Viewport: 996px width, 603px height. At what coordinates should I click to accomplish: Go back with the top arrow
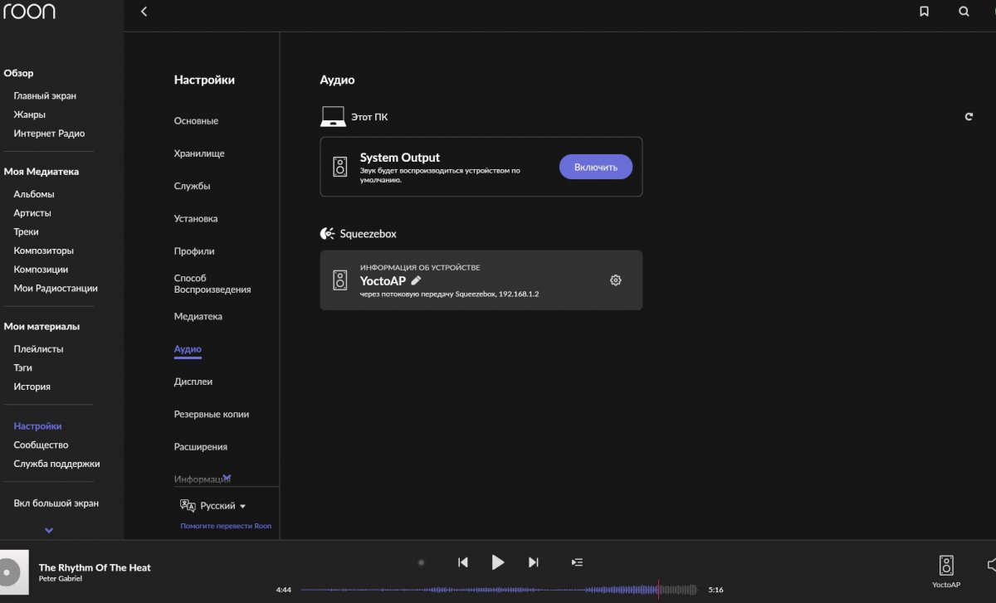144,12
